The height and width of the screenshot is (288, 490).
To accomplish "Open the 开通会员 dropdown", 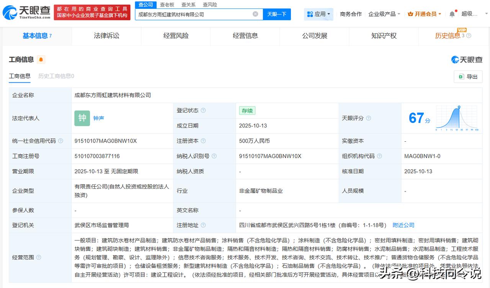I will 425,14.
